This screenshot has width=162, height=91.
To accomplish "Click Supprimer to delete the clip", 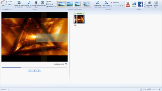I will [115, 3].
